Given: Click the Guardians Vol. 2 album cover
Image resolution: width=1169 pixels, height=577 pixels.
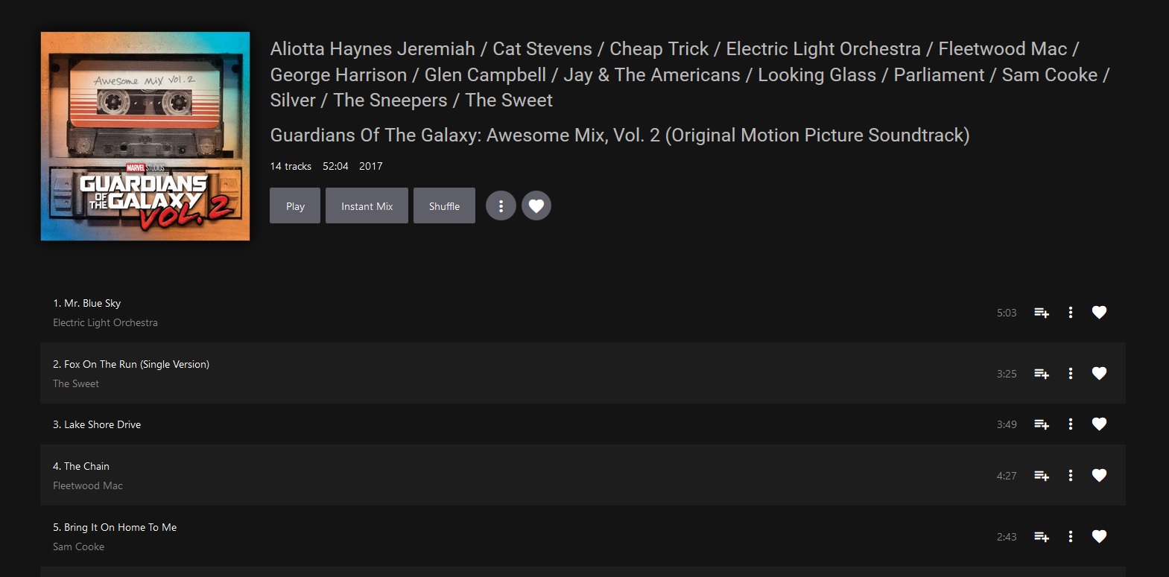Looking at the screenshot, I should point(145,136).
